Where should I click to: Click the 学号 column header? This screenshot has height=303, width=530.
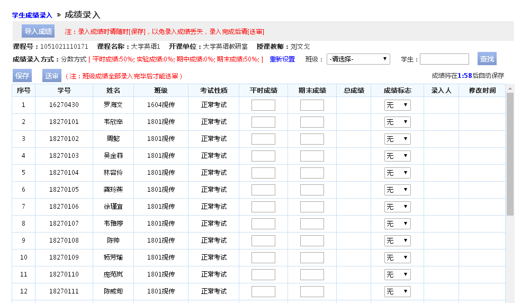click(x=64, y=91)
